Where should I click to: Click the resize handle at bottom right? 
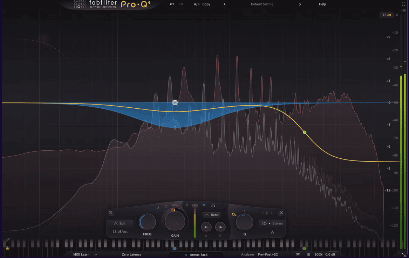pos(404,255)
